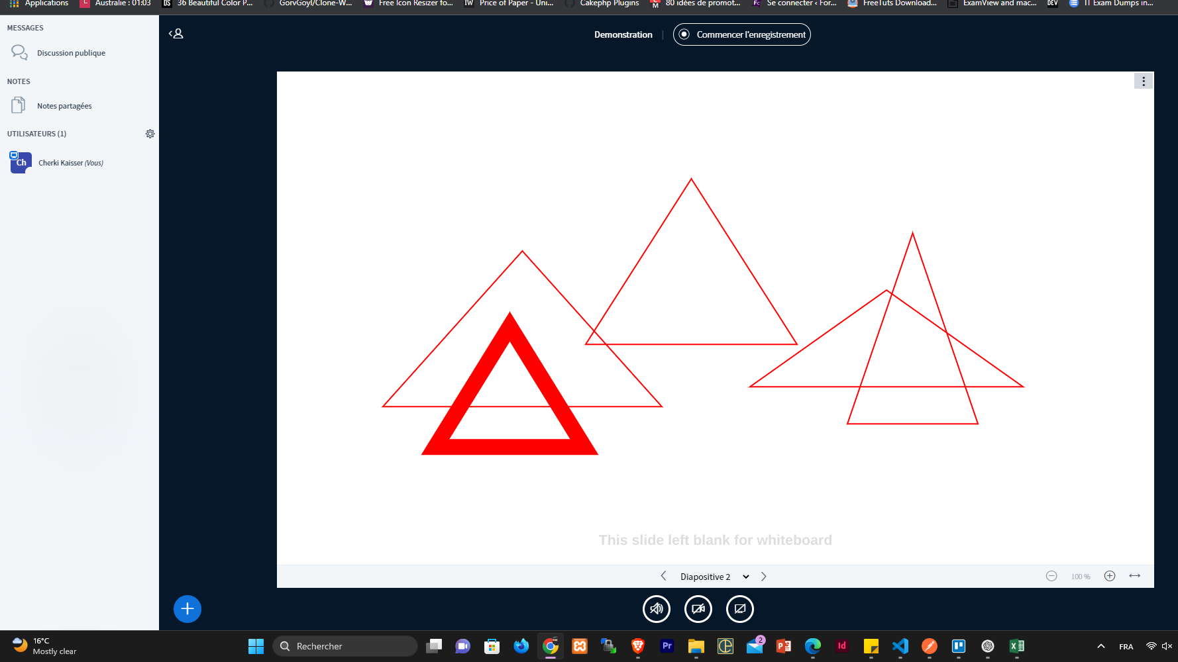Go to the next slide

coord(764,577)
